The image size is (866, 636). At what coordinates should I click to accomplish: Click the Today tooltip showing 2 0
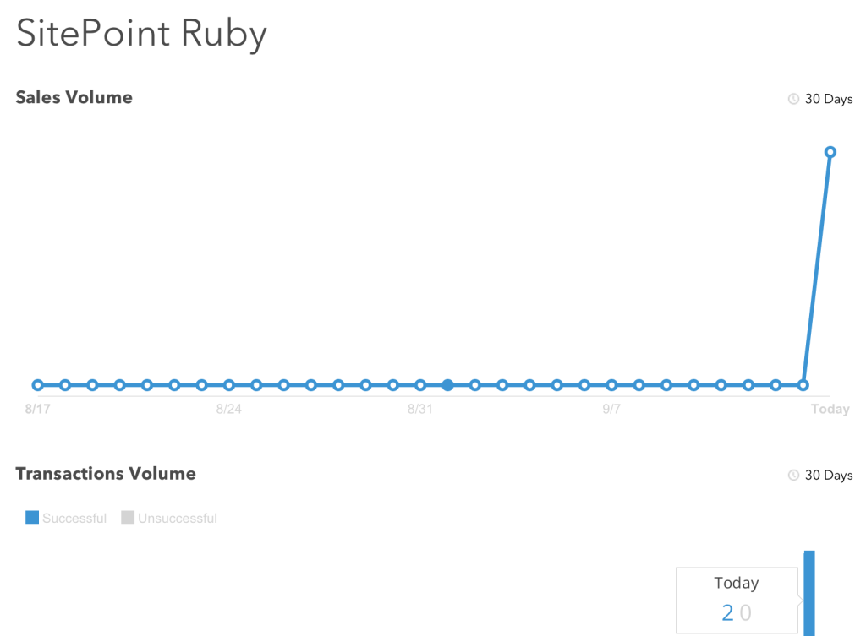(x=737, y=601)
